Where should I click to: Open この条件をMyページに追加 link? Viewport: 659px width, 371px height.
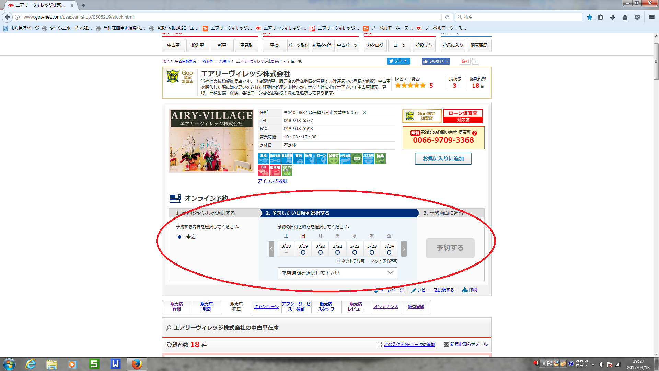(x=409, y=345)
